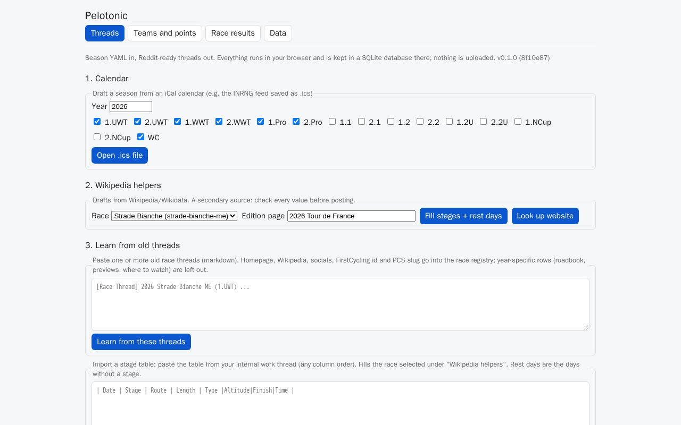Click Fill stages + rest days
Viewport: 681px width, 425px height.
tap(463, 216)
